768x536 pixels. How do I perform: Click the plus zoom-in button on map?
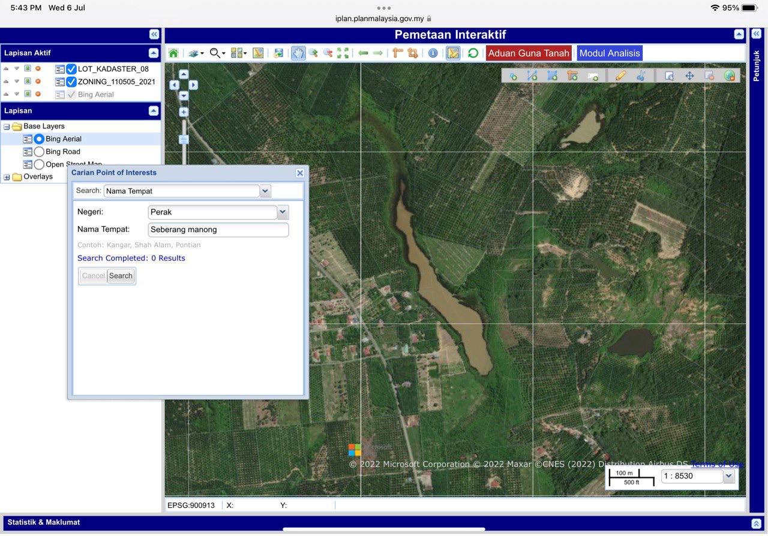184,112
